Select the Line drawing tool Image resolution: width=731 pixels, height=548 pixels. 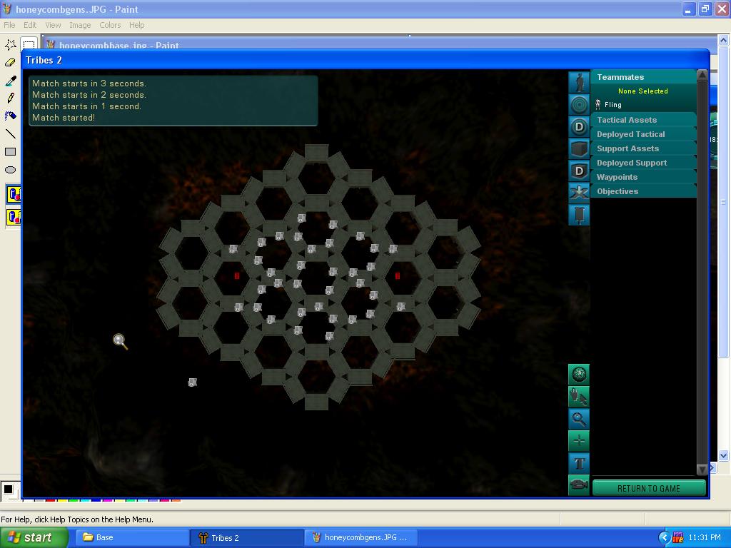(x=10, y=133)
